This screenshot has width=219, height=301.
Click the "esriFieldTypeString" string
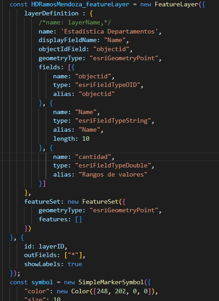tap(113, 121)
